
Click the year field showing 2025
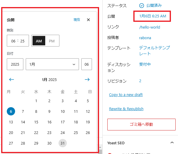15,64
